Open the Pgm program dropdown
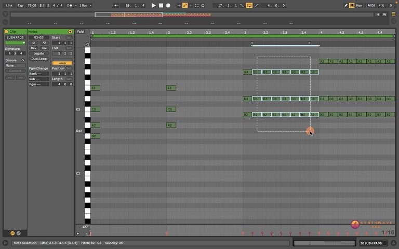The width and height of the screenshot is (399, 249). 39,84
